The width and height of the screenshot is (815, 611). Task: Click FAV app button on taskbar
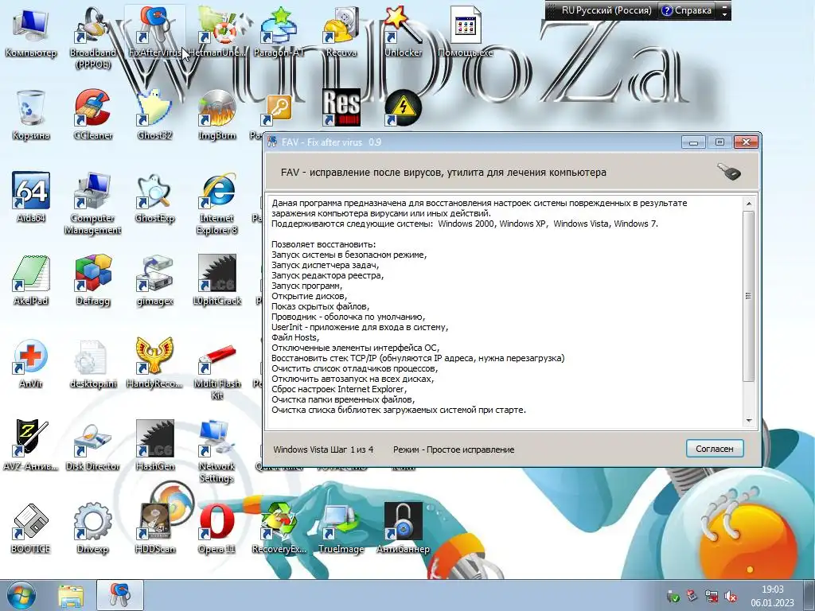click(120, 596)
